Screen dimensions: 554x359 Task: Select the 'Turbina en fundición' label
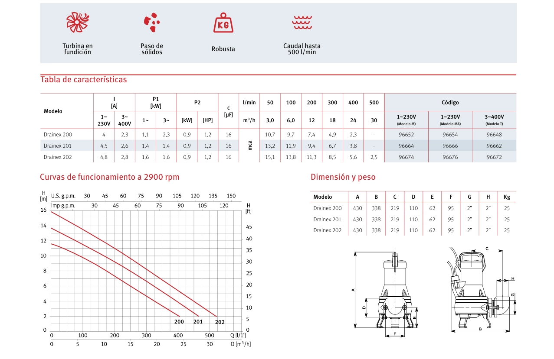point(78,49)
